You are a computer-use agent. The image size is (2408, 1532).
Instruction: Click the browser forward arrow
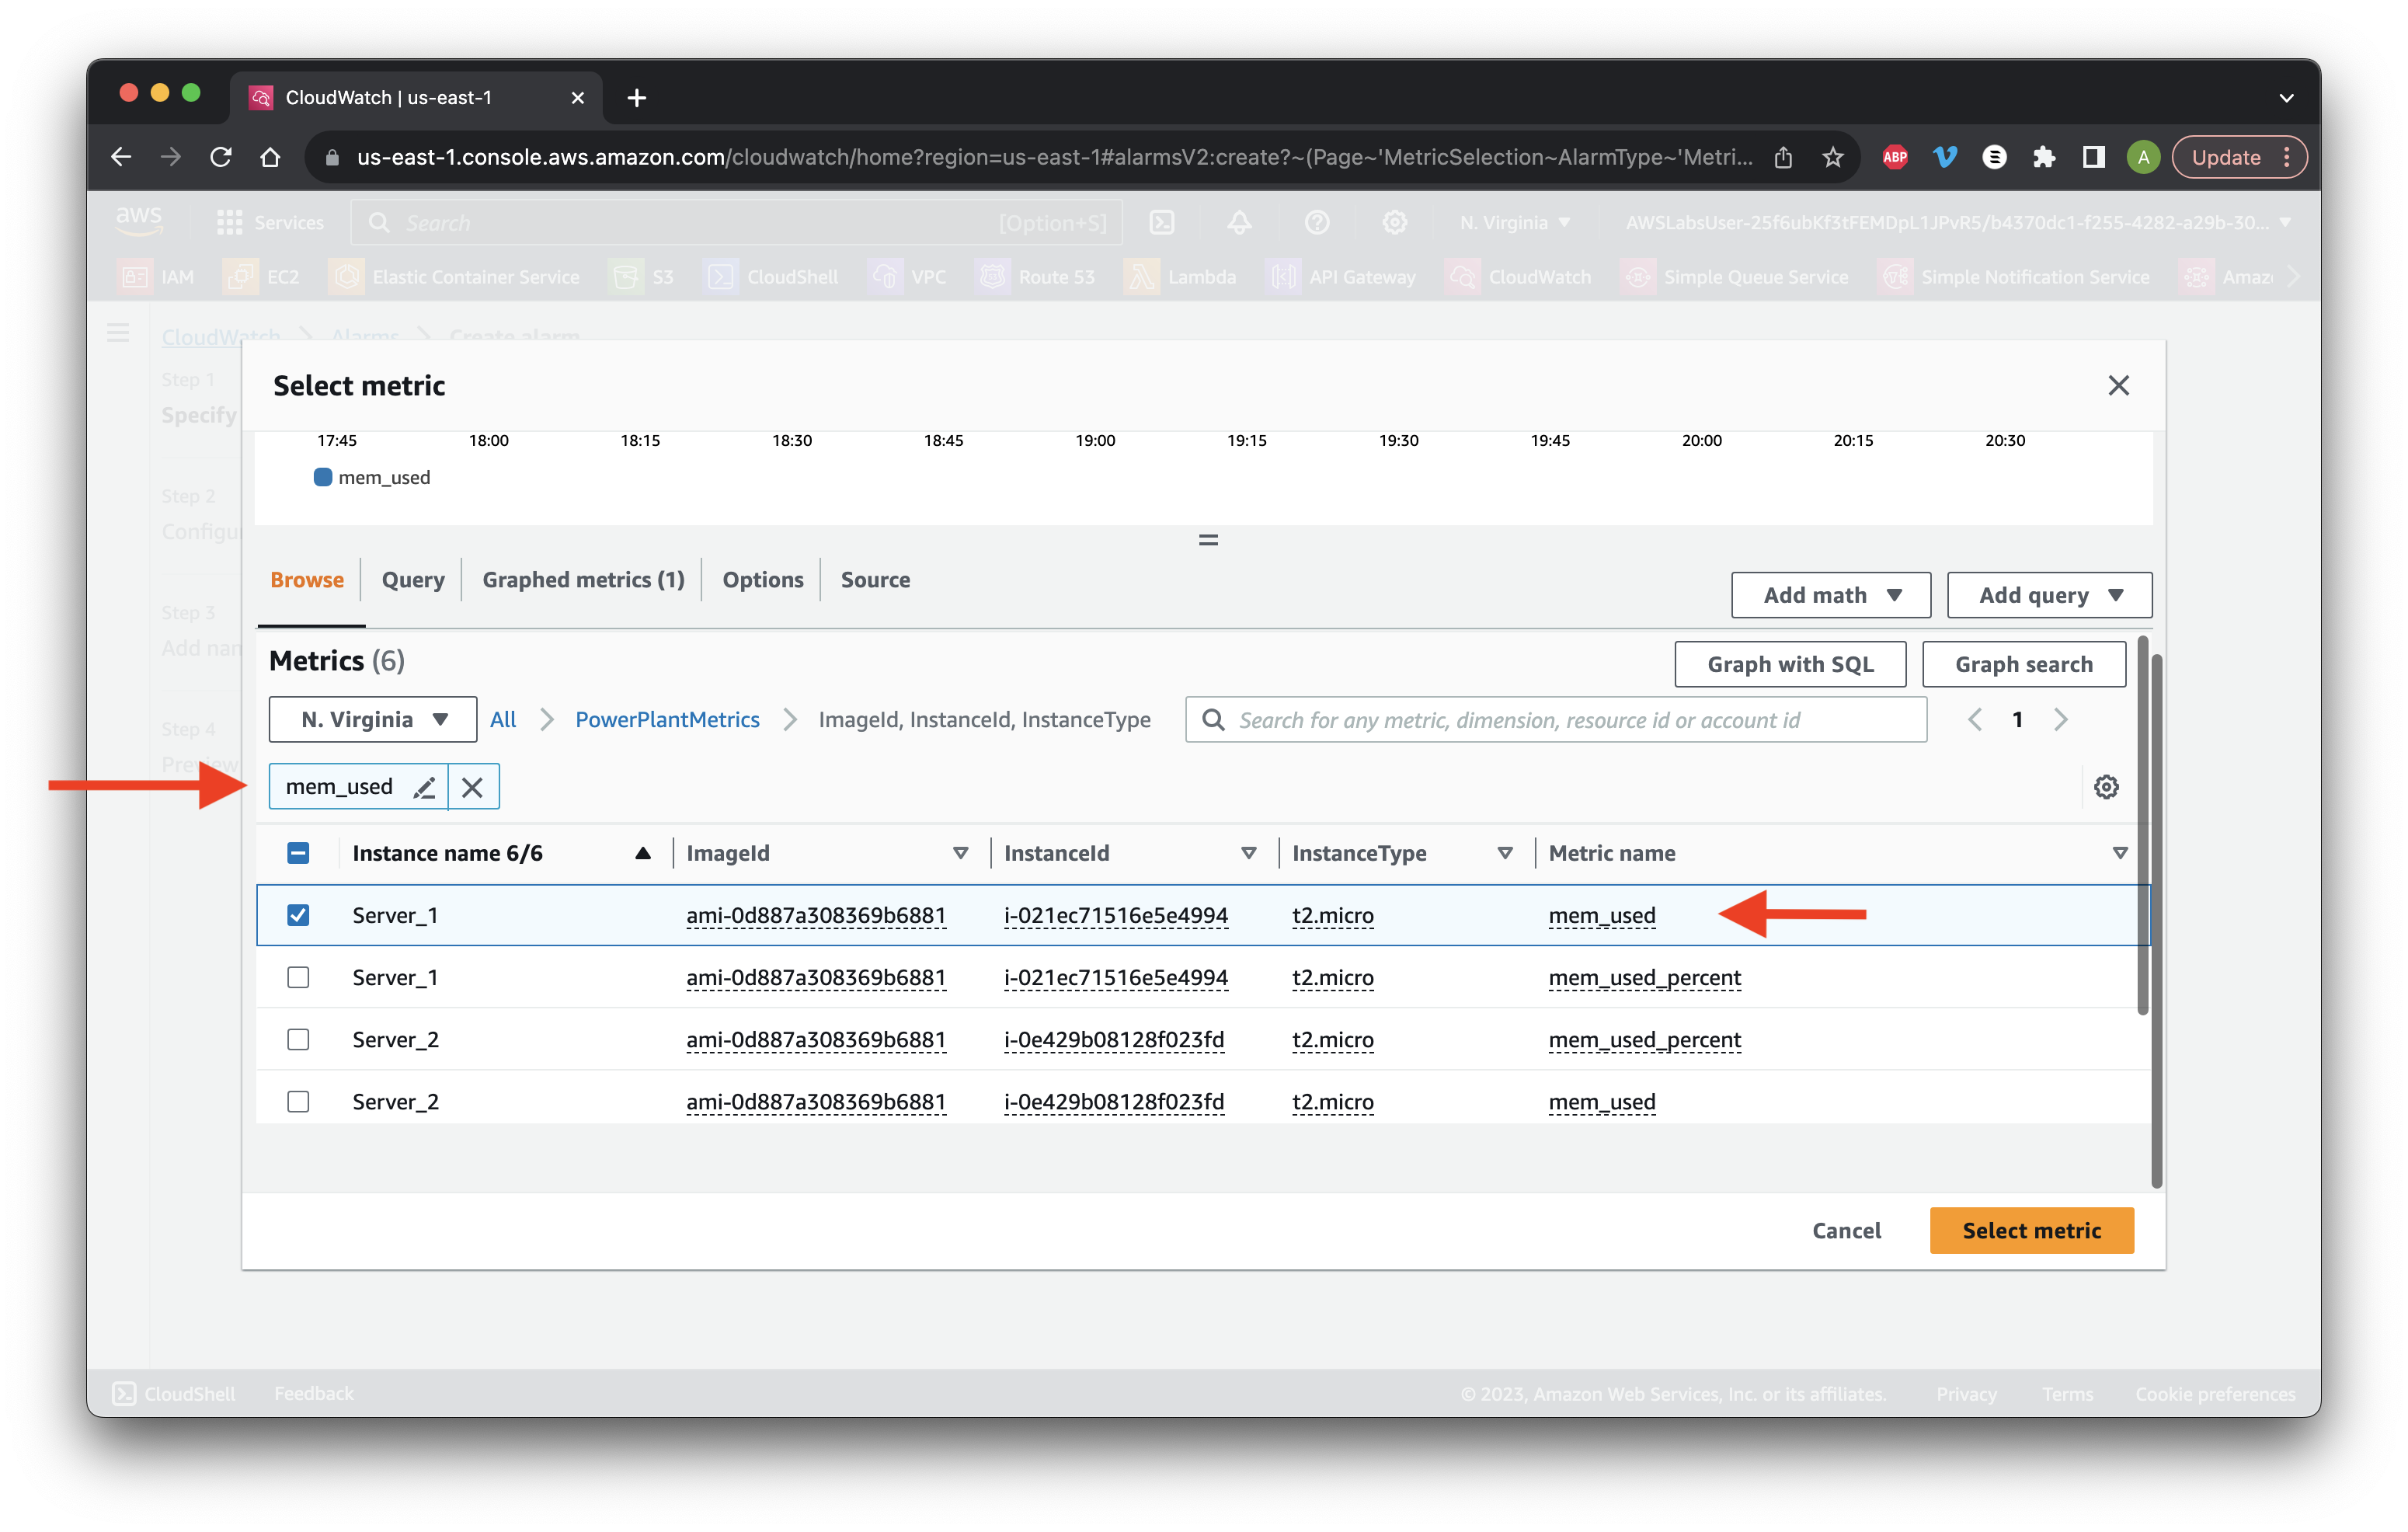[x=171, y=157]
